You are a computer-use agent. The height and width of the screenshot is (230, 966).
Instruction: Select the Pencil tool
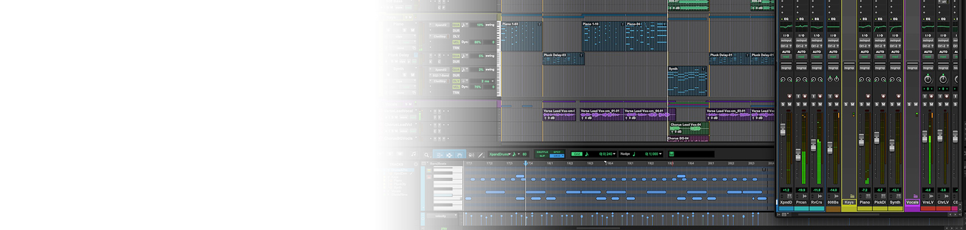[481, 155]
